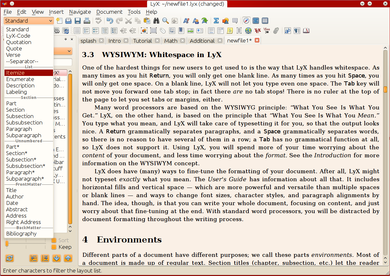Paste from clipboard icon

(x=147, y=21)
